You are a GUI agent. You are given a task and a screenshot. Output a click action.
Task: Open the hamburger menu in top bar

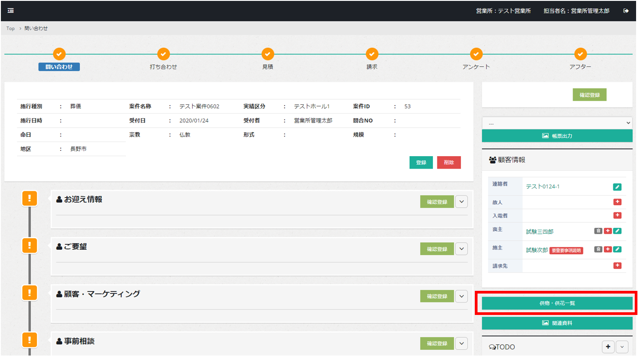[11, 11]
